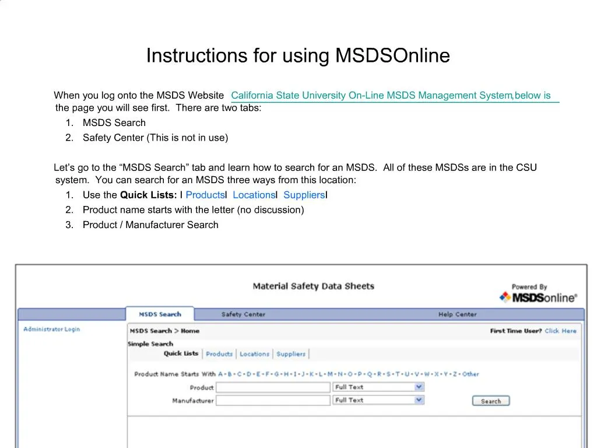Select the MSDS Search tab
Image resolution: width=597 pixels, height=448 pixels.
160,314
